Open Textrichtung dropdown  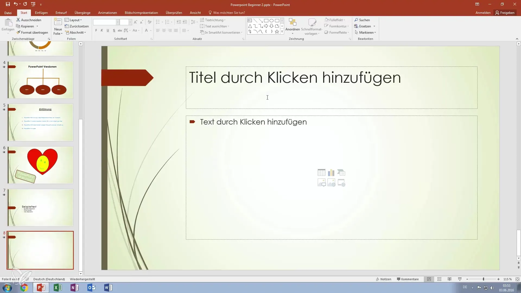pos(213,20)
